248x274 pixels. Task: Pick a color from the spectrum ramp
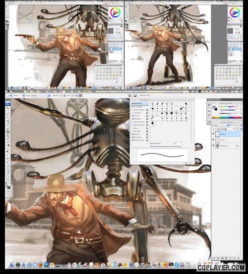coord(227,118)
